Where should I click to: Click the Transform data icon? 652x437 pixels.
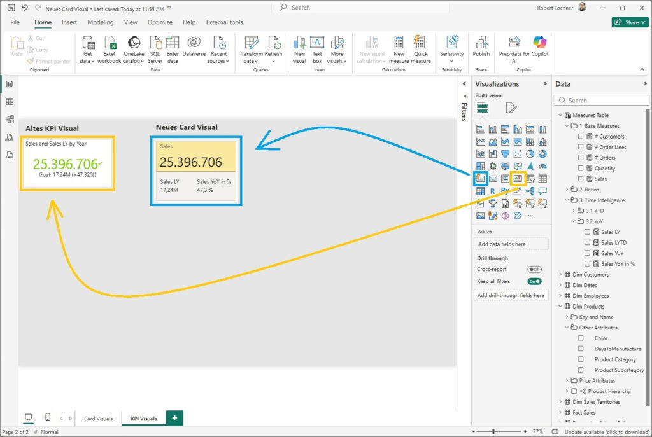(x=251, y=43)
